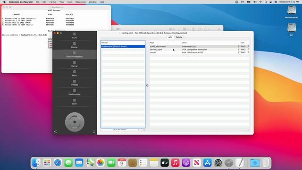Viewport: 302px width, 170px height.
Task: Open the Kernel section in sidebar
Action: [x=75, y=64]
